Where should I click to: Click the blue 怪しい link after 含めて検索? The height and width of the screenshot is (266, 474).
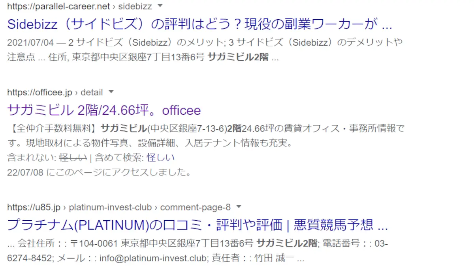[160, 158]
